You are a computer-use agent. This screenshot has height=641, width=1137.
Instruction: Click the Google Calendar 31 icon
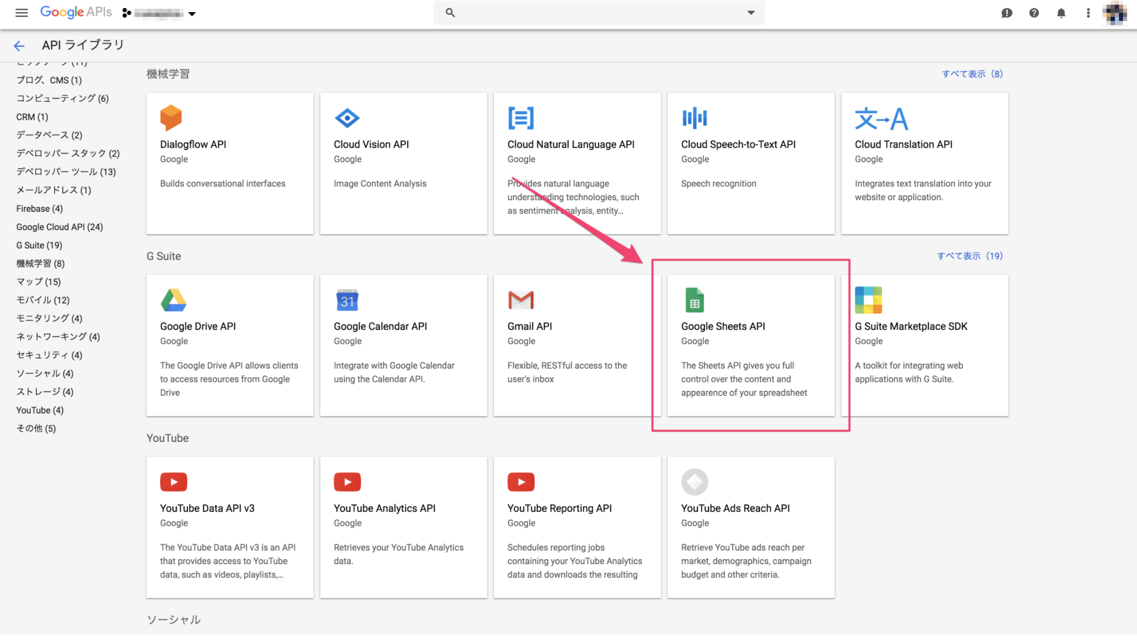[x=348, y=300]
